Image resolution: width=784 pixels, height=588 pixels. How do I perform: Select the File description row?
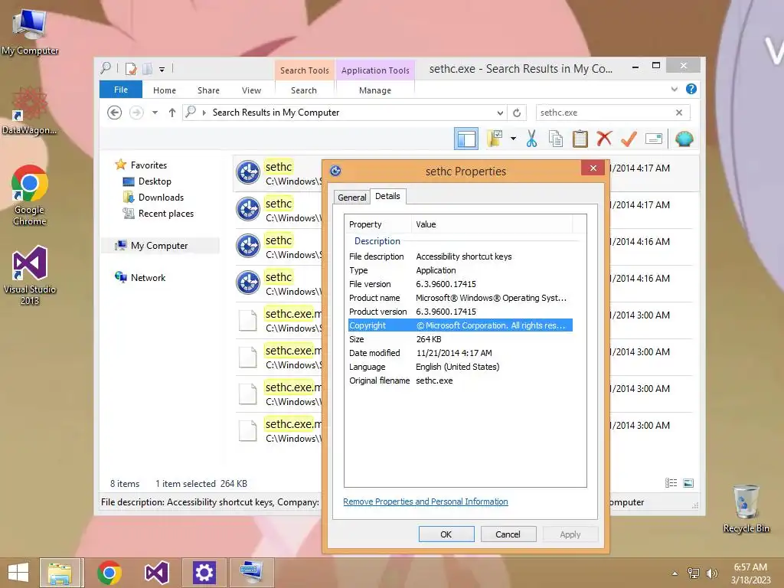coord(460,256)
